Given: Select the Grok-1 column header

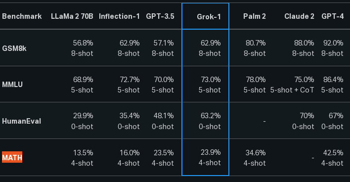Looking at the screenshot, I should (209, 16).
